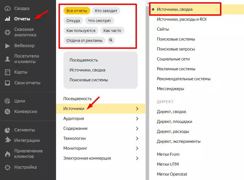The width and height of the screenshot is (244, 180).
Task: Click the Посетители и клиенты person icon
Action: 7,59
